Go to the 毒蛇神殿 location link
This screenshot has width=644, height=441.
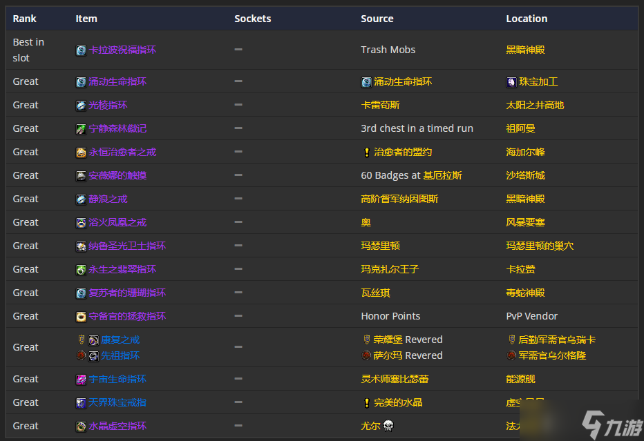(525, 293)
